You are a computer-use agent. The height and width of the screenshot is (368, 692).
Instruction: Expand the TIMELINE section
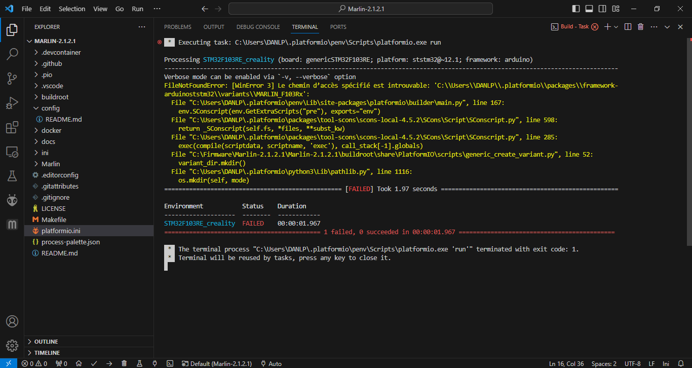pyautogui.click(x=89, y=353)
